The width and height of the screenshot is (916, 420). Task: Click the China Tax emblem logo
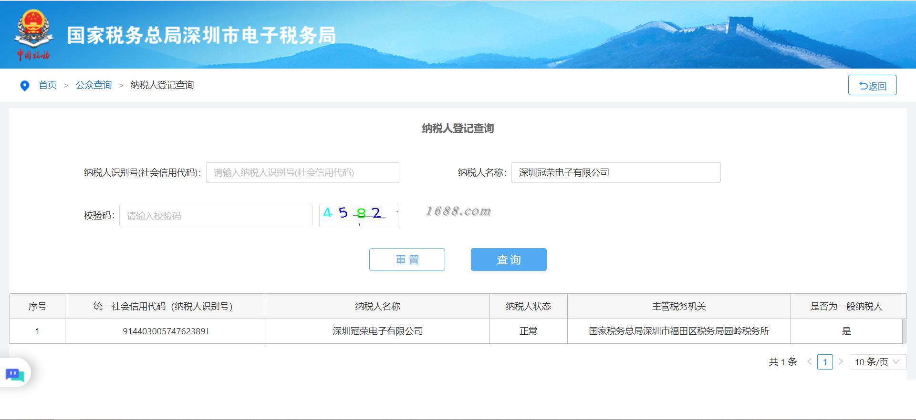click(x=33, y=35)
